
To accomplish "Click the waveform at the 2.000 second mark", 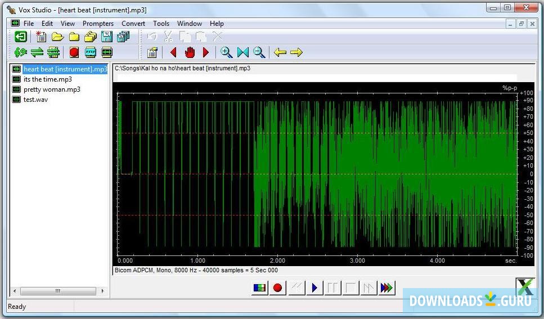I will 277,173.
